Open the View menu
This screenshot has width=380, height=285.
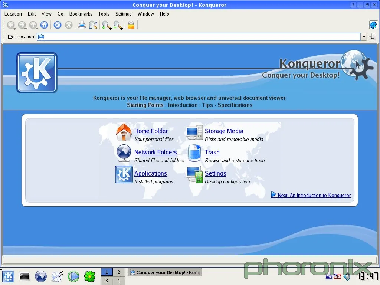point(46,14)
